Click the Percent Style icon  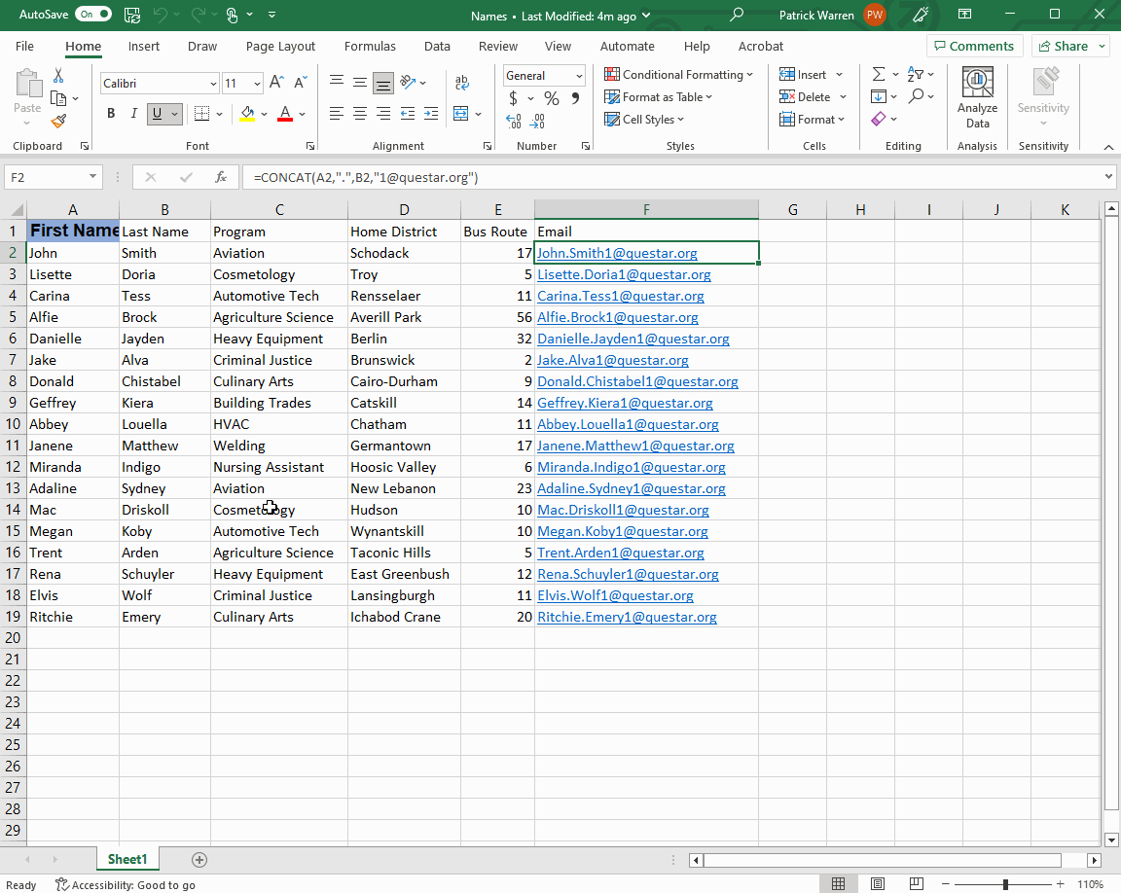click(x=551, y=98)
